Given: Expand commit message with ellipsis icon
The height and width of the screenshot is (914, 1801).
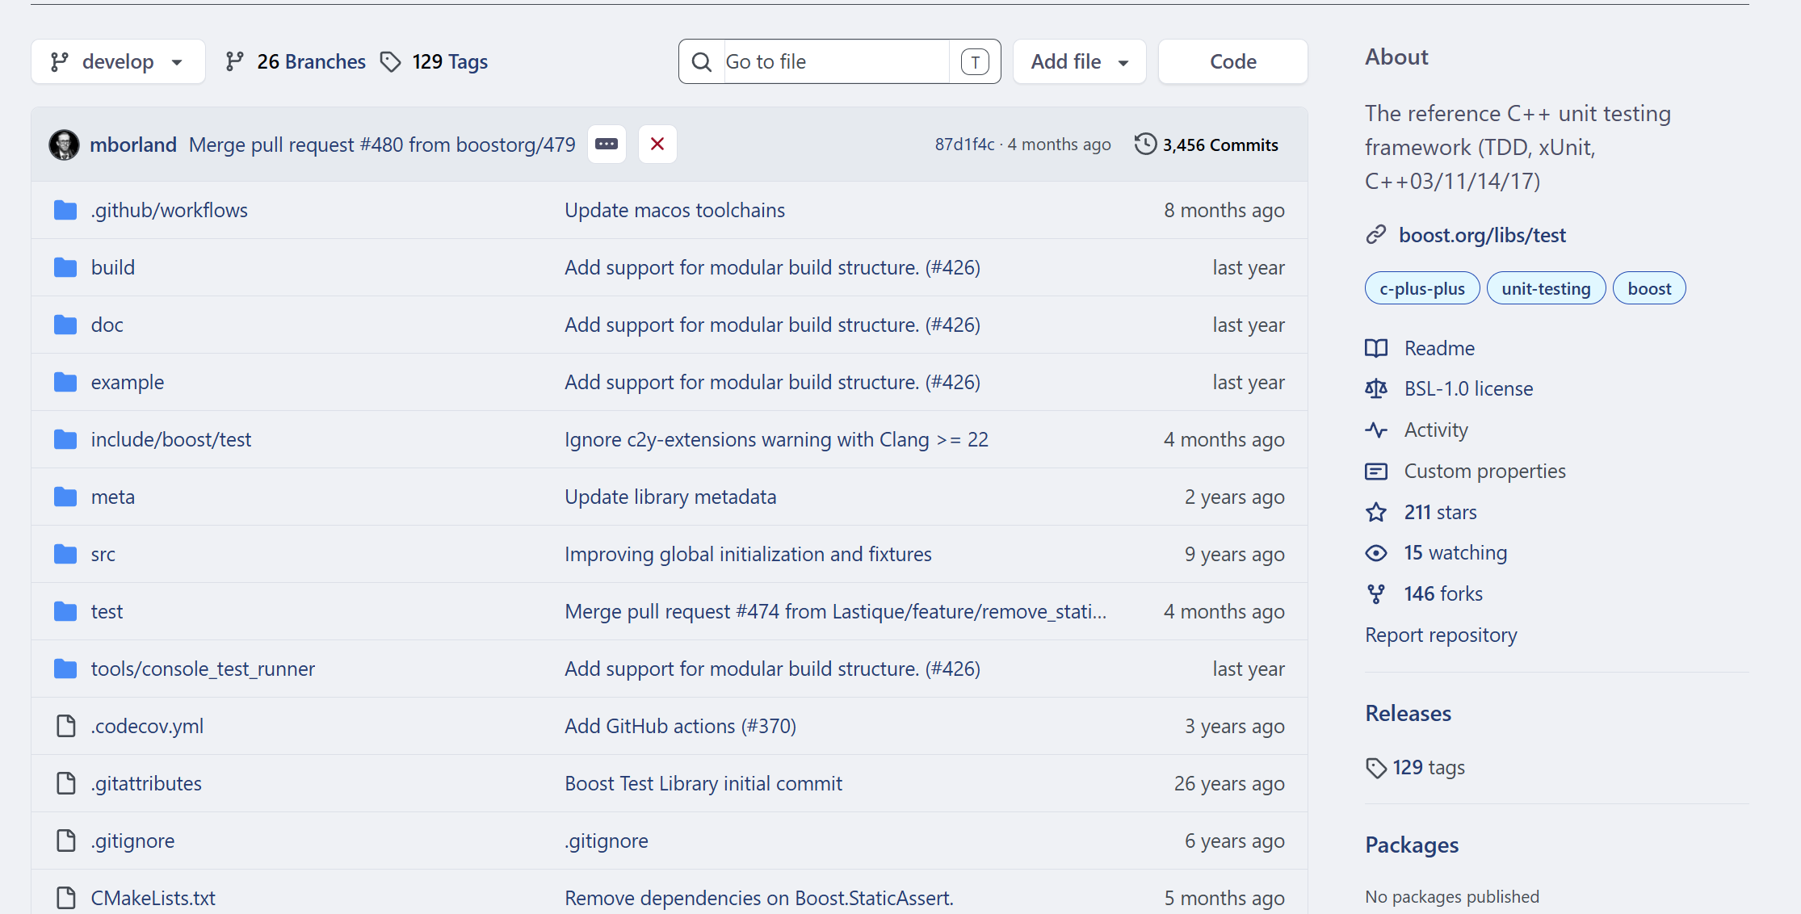Looking at the screenshot, I should coord(607,145).
